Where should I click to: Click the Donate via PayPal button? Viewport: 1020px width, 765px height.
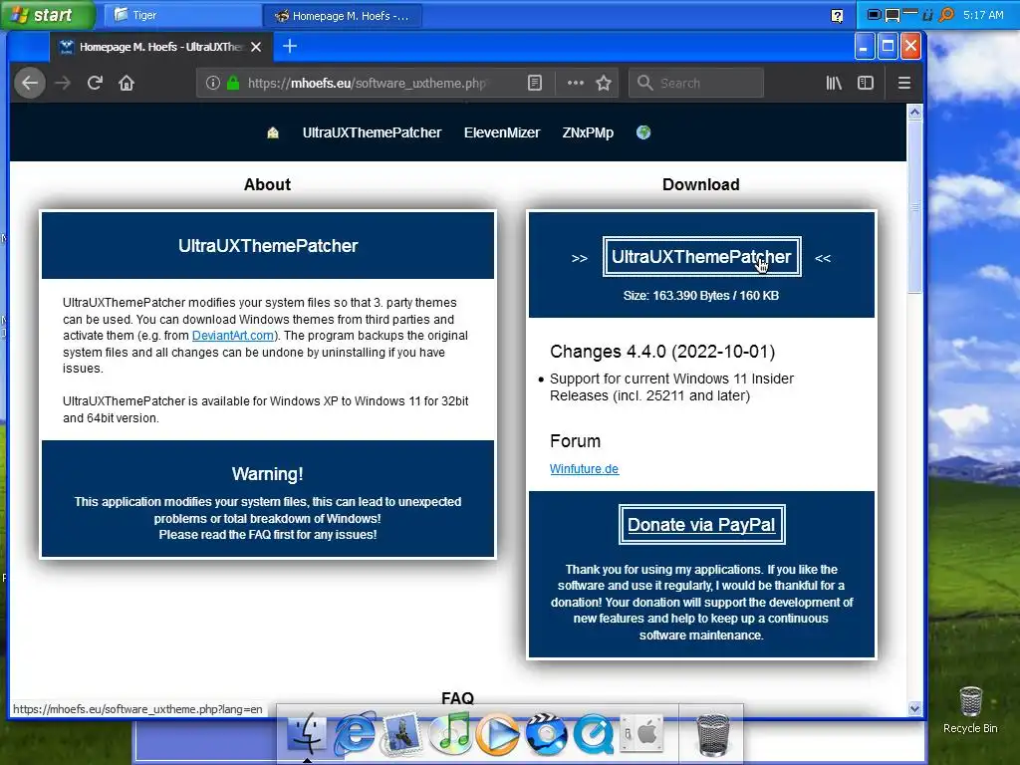click(701, 524)
